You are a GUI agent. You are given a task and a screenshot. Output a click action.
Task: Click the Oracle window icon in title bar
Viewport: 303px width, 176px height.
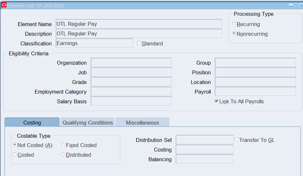(x=4, y=5)
